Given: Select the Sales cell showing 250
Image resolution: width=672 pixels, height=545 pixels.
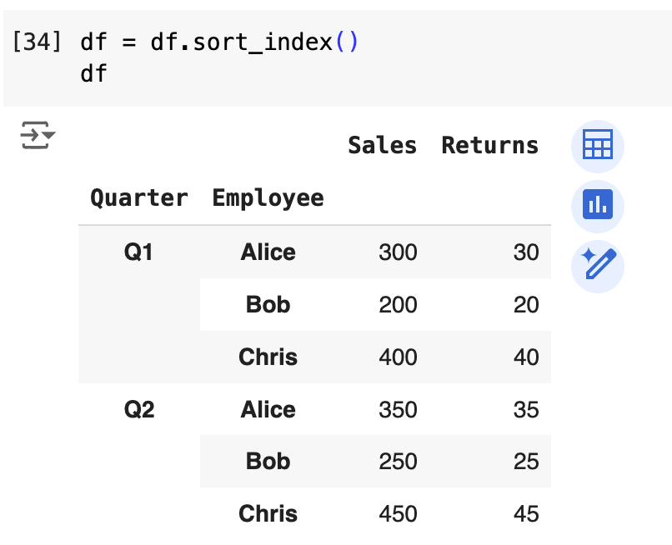Looking at the screenshot, I should pos(398,461).
